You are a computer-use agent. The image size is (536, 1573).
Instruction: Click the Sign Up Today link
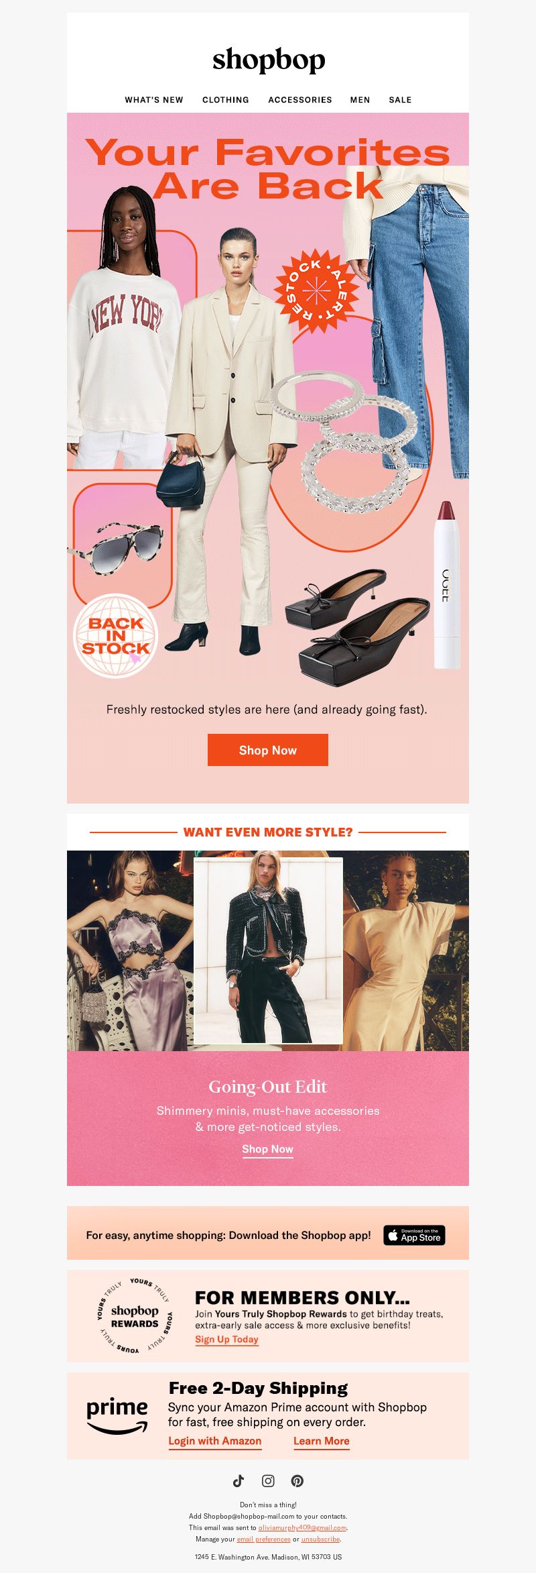(226, 1339)
